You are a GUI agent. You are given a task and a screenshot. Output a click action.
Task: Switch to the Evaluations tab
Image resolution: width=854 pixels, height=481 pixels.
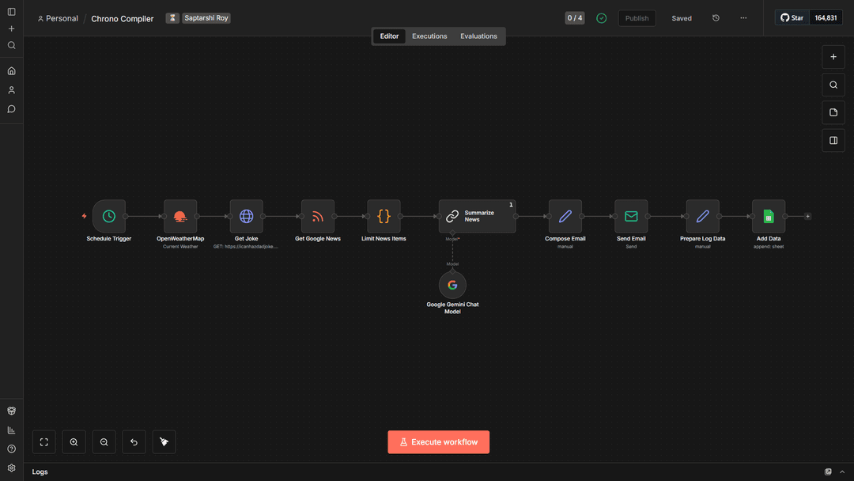478,36
